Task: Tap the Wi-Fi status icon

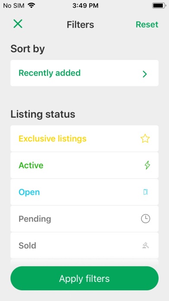Action: point(31,5)
